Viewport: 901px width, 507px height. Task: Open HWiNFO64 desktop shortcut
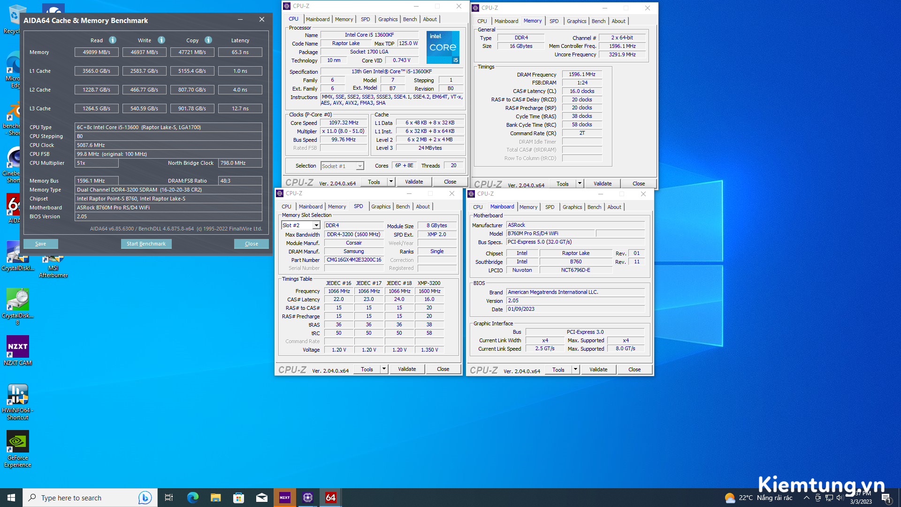pos(18,402)
